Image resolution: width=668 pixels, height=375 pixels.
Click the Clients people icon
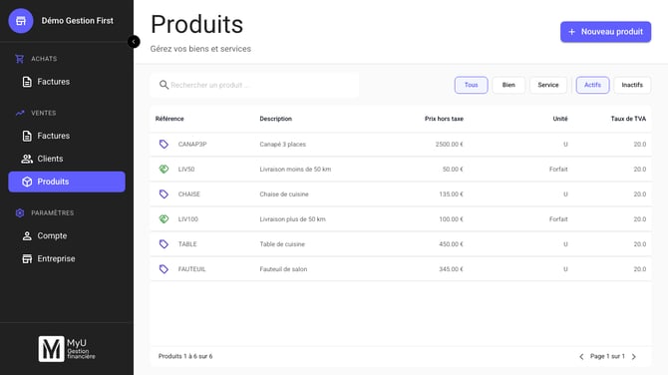pos(27,159)
